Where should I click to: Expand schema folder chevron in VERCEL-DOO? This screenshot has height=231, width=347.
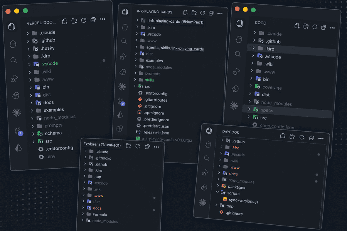[x=33, y=134]
